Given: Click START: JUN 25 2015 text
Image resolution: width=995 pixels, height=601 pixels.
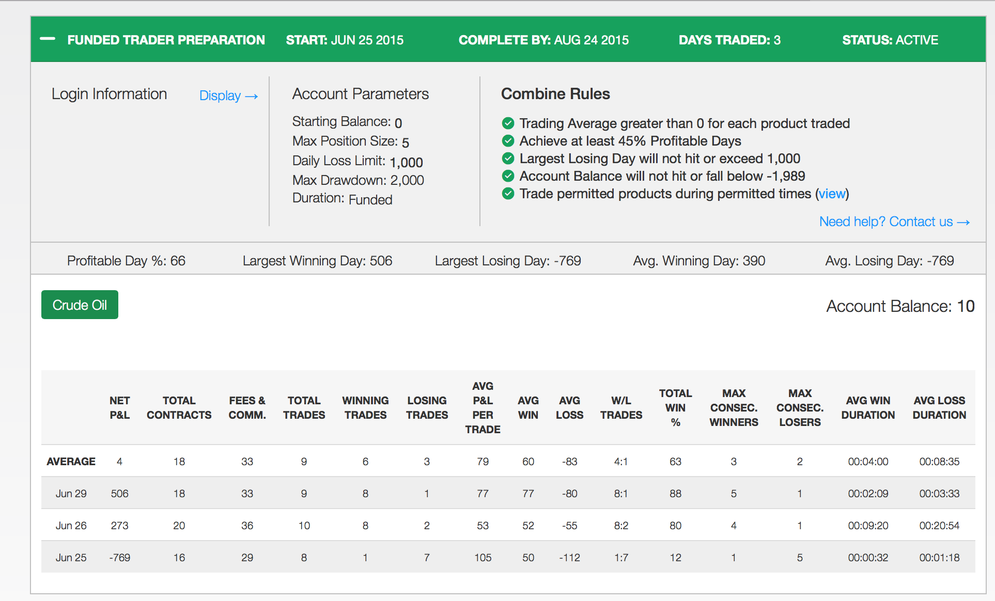Looking at the screenshot, I should click(x=345, y=40).
